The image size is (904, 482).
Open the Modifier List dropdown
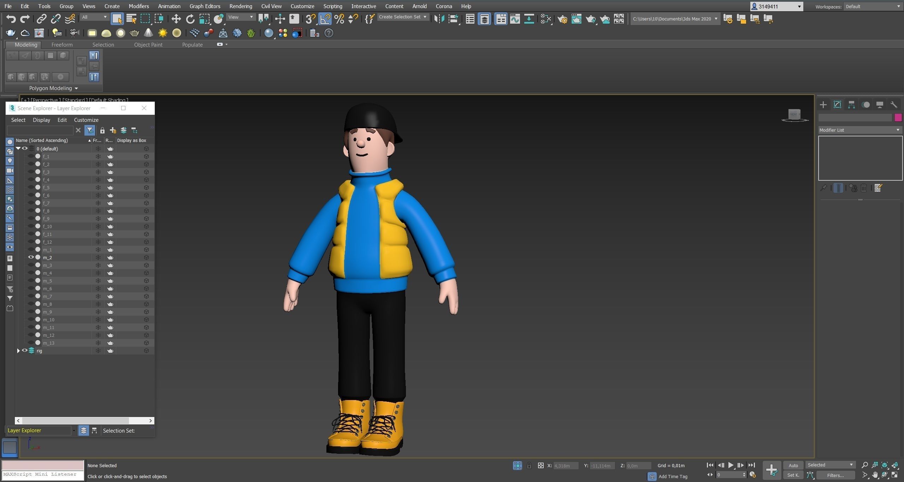point(860,130)
